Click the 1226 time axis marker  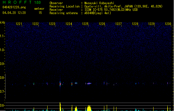click(102, 24)
